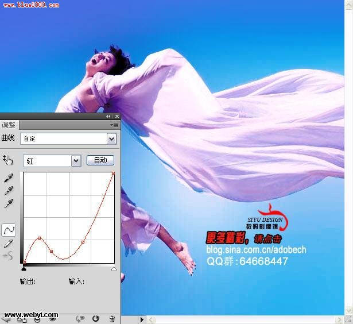Select the on-image targeted adjustment hand tool
Viewport: 353px width, 324px height.
click(8, 160)
